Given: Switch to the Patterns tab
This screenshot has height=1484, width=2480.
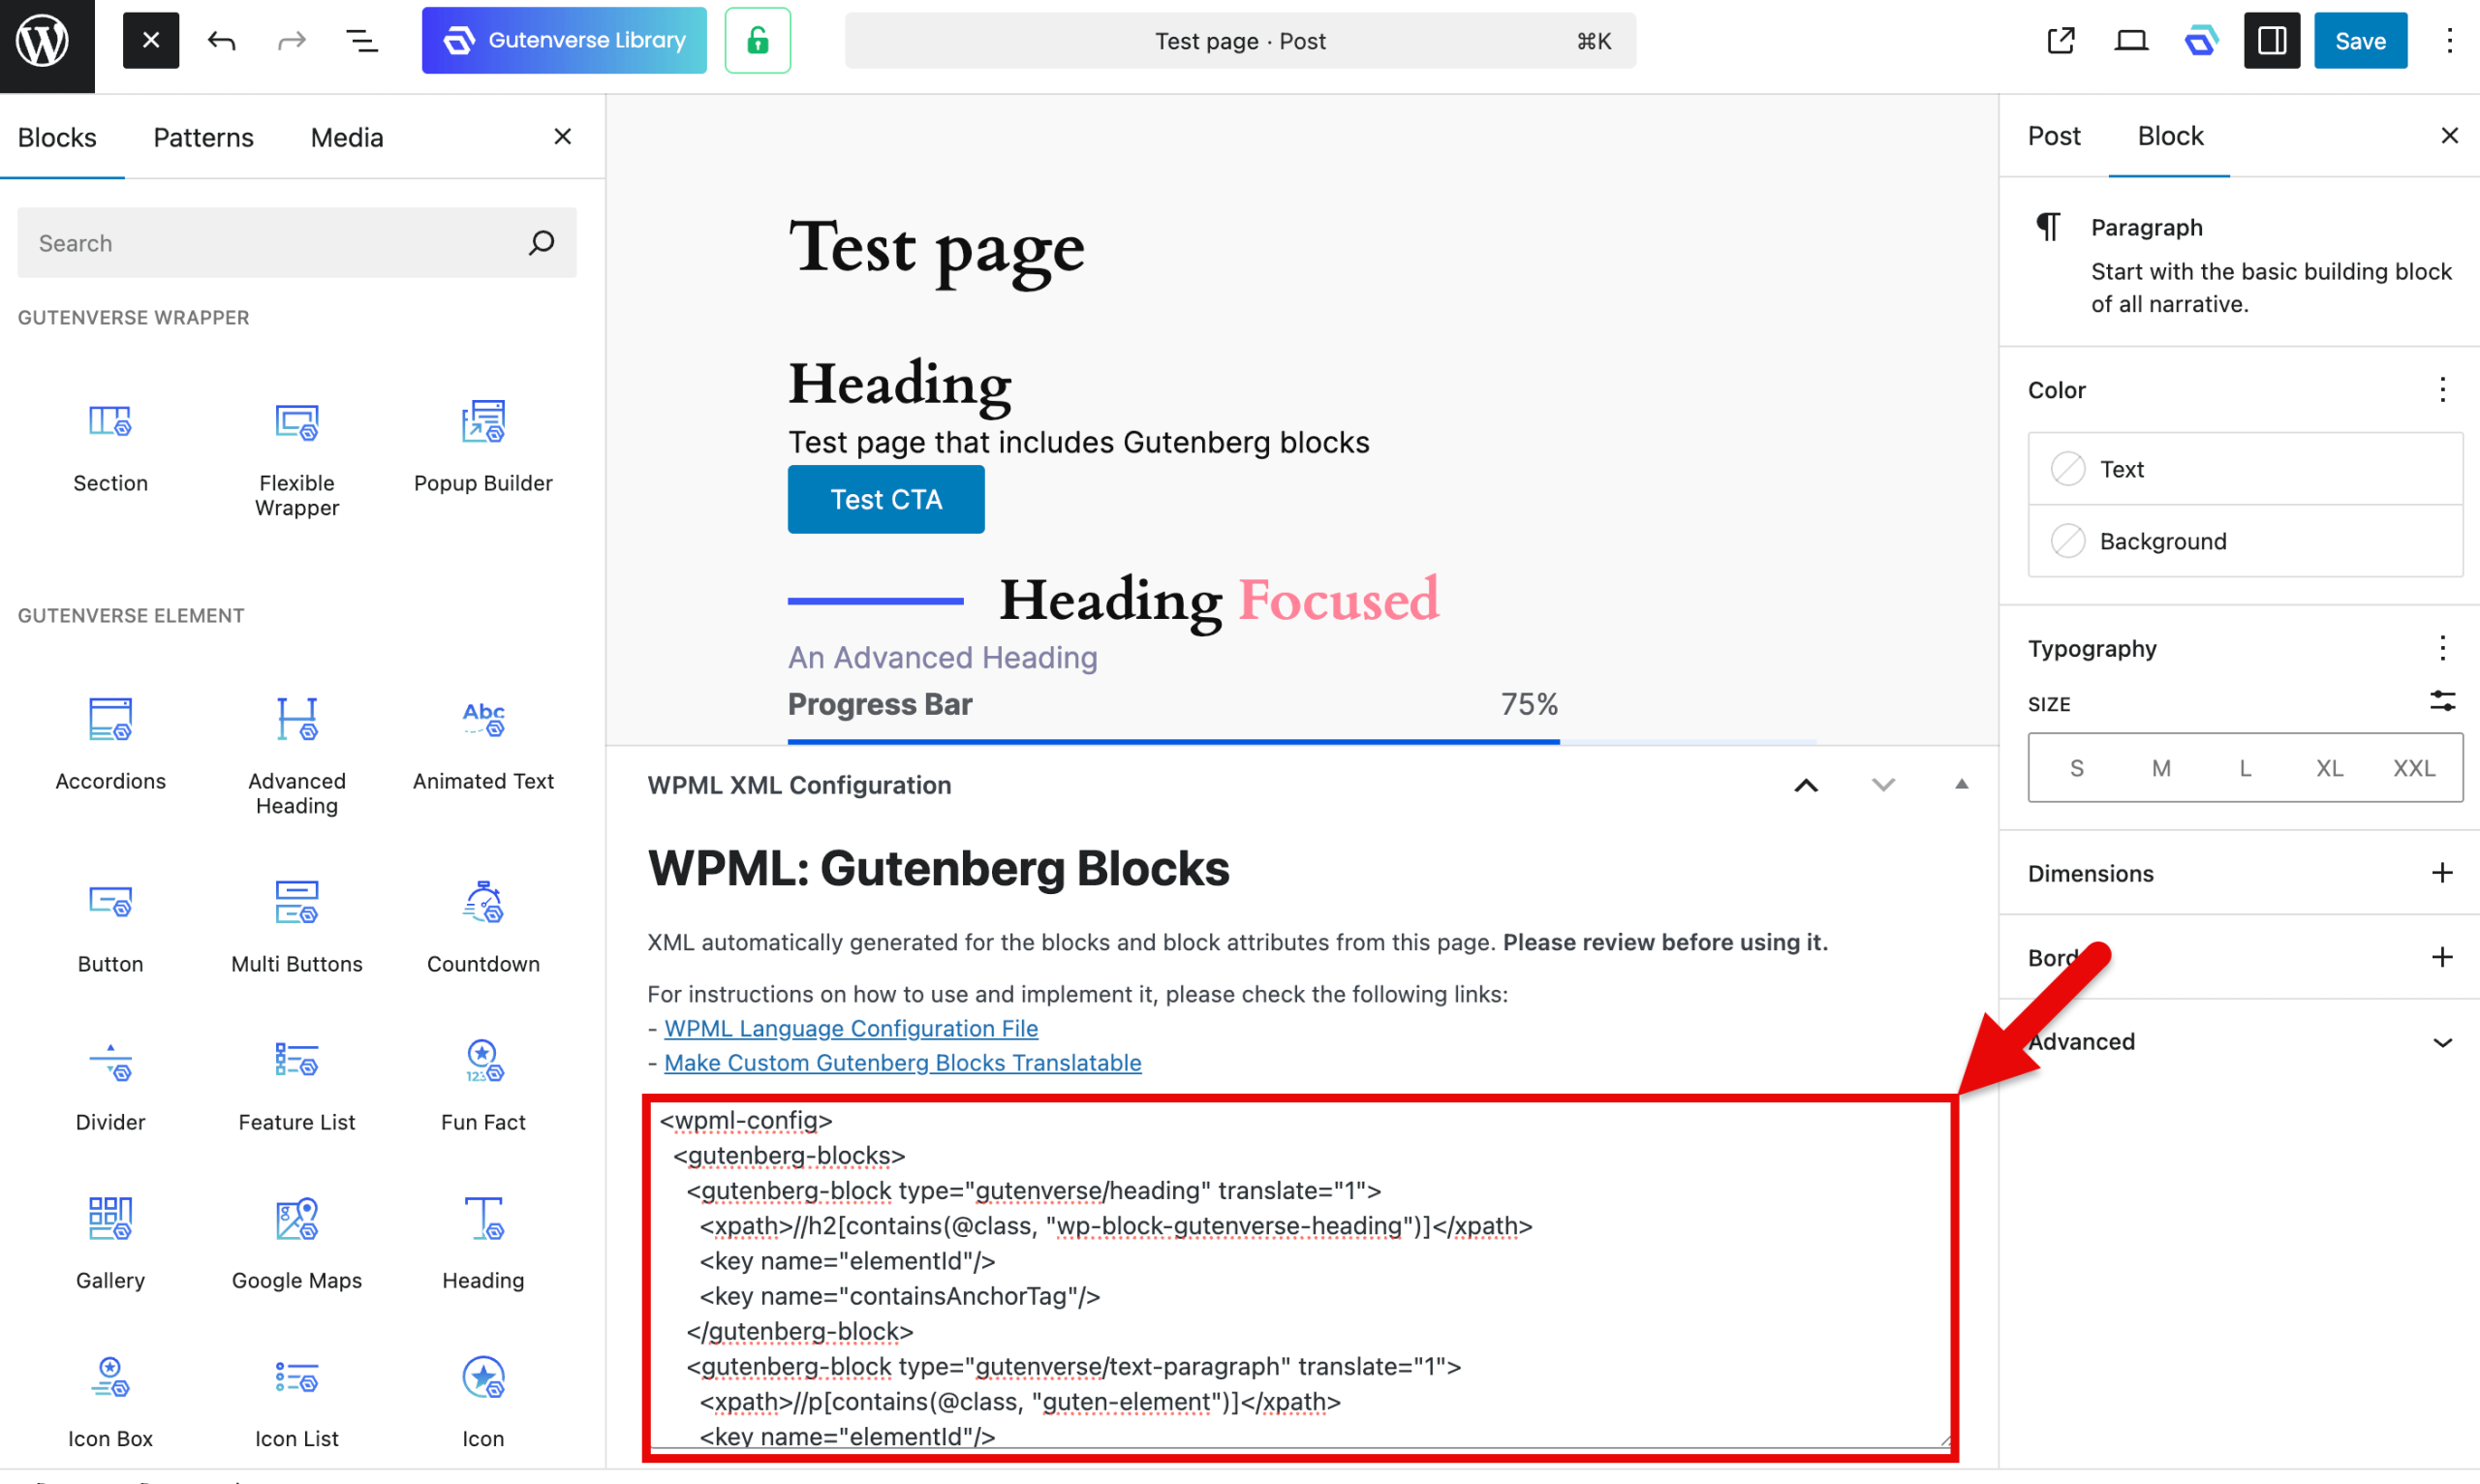Looking at the screenshot, I should pyautogui.click(x=203, y=137).
